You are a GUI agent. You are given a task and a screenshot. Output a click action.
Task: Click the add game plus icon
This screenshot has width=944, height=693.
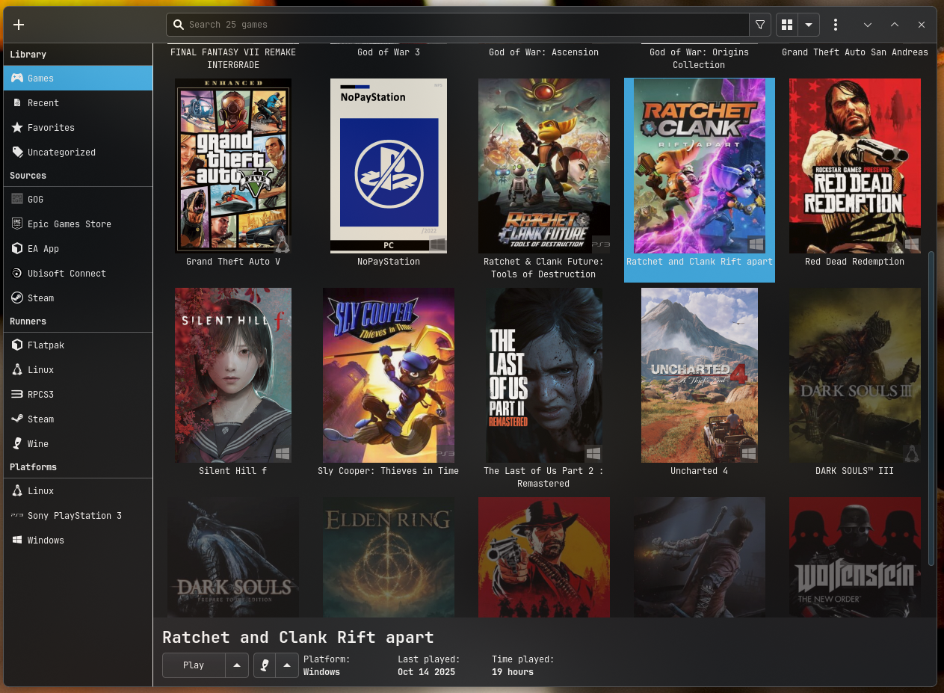pos(19,25)
